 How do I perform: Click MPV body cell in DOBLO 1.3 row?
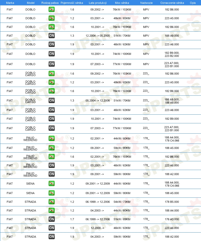(146, 36)
